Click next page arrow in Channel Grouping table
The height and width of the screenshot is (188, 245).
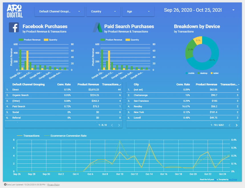pyautogui.click(x=119, y=125)
